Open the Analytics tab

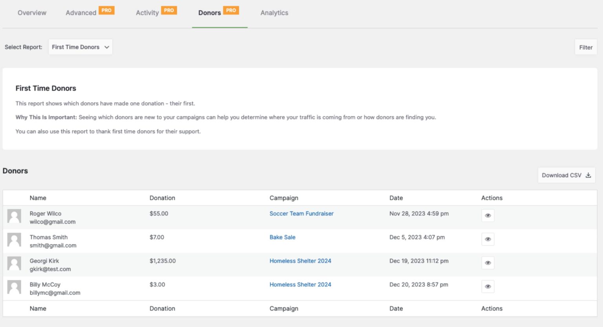274,13
